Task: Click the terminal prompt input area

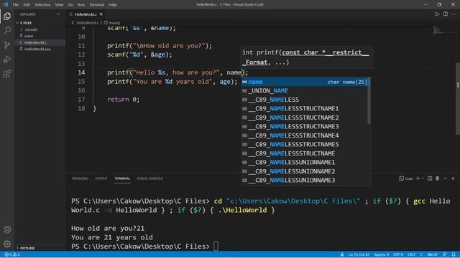Action: pos(216,247)
